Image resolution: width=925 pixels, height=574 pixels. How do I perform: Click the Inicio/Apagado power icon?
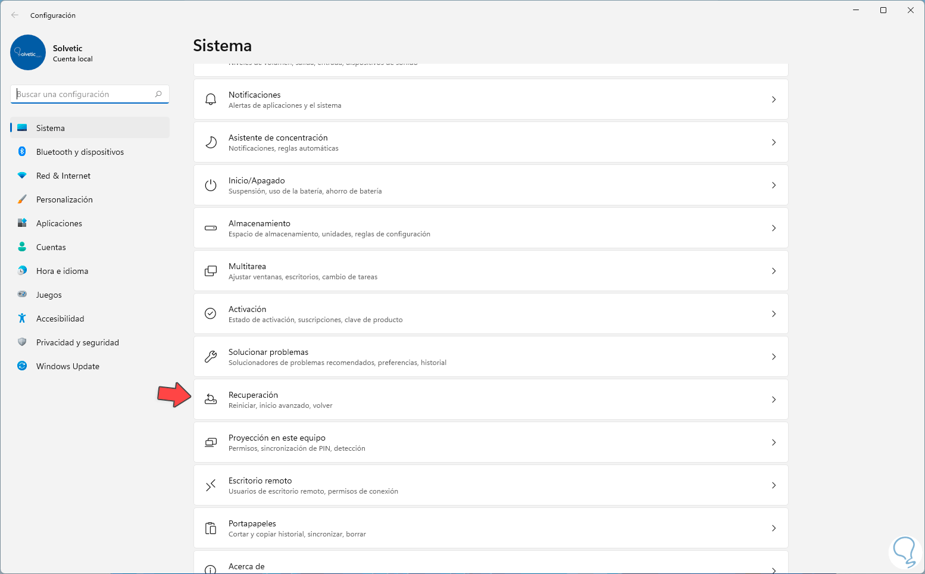point(211,185)
